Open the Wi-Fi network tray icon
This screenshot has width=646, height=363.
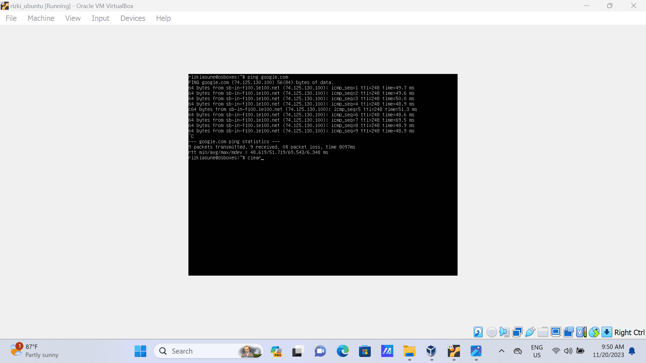pos(556,351)
